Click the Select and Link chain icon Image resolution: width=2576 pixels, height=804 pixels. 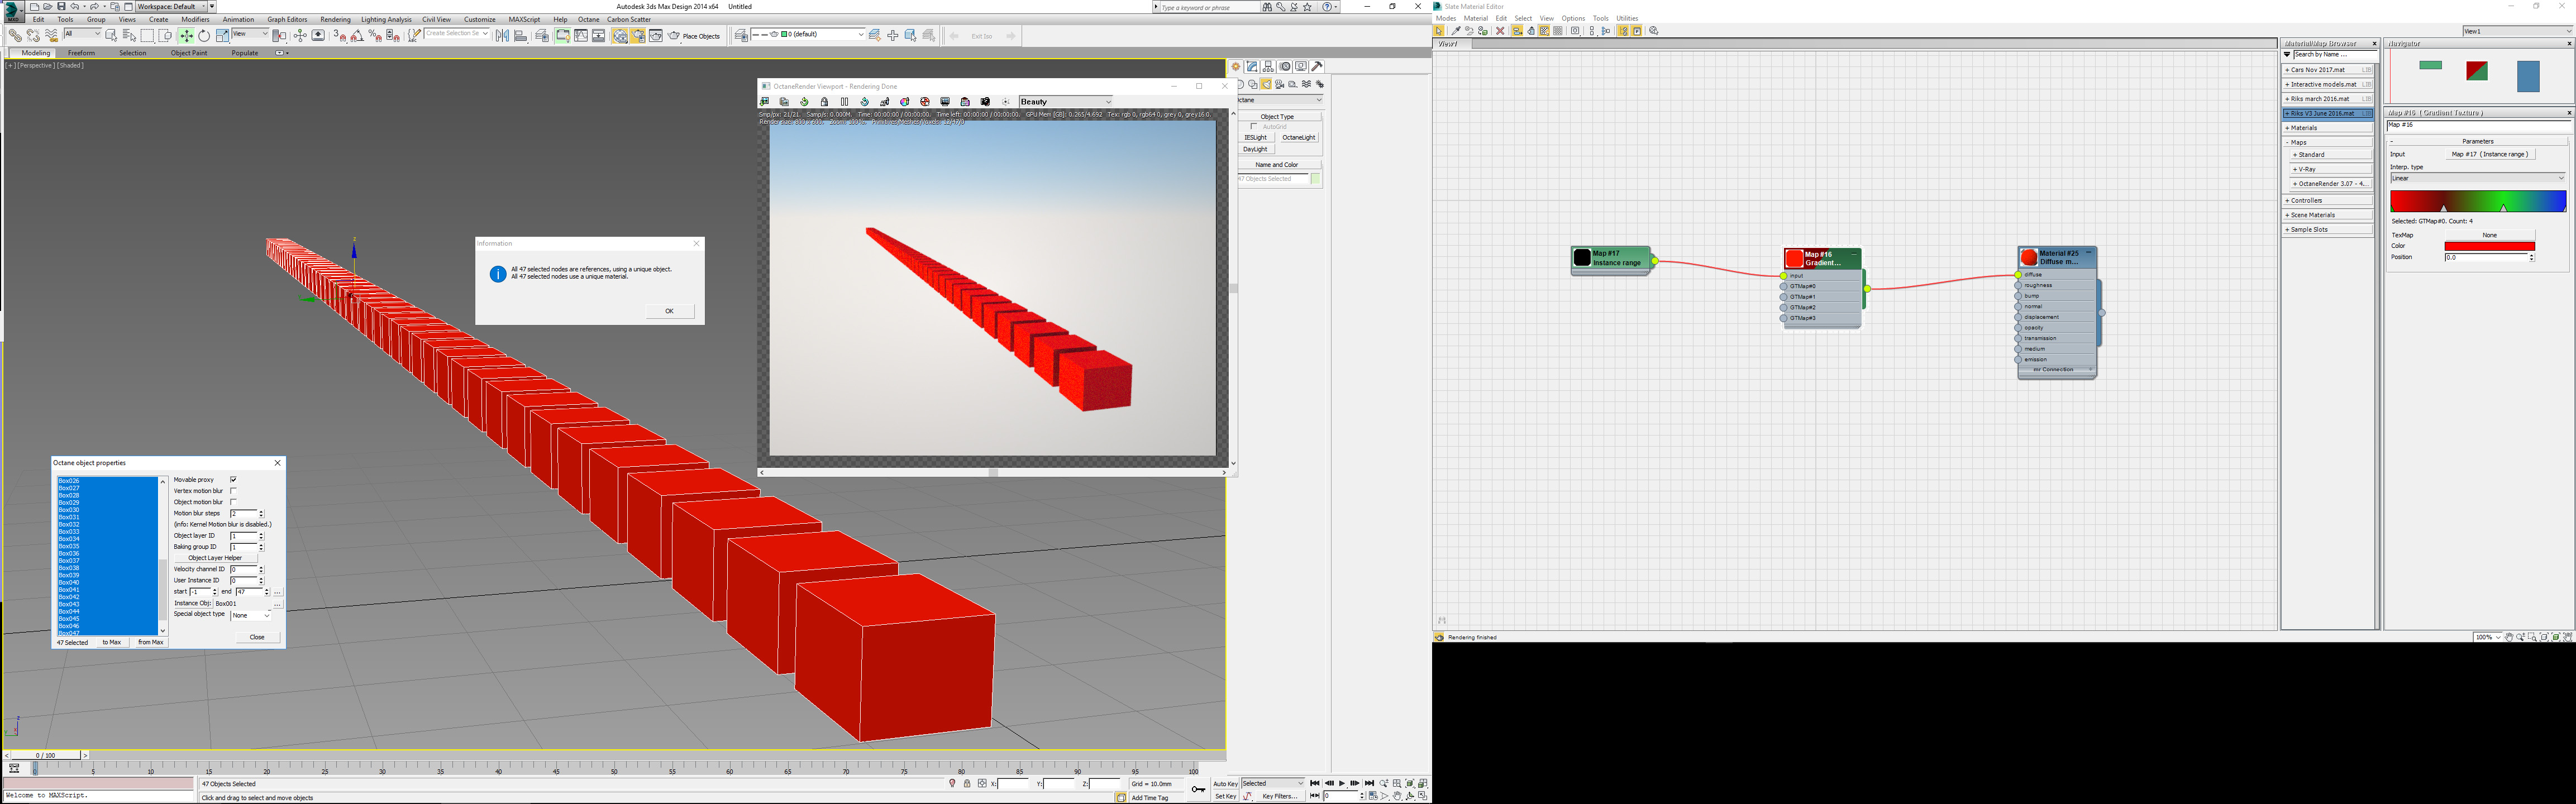click(x=15, y=36)
